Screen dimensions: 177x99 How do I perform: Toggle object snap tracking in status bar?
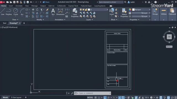pyautogui.click(x=120, y=98)
